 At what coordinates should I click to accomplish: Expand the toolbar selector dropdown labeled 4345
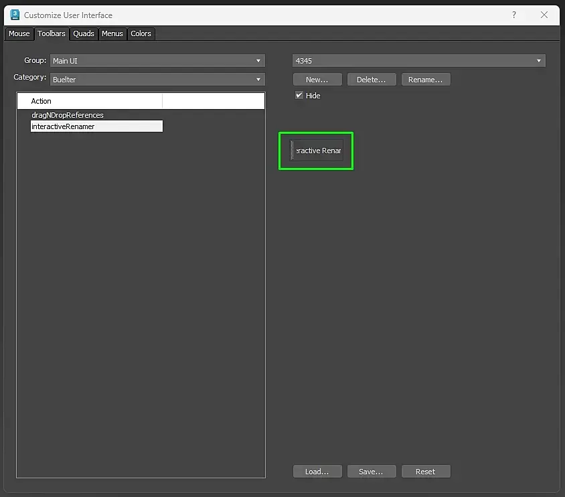coord(418,60)
